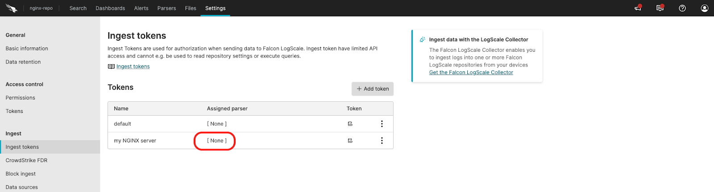Open the Ingest tokens documentation link

coord(133,67)
